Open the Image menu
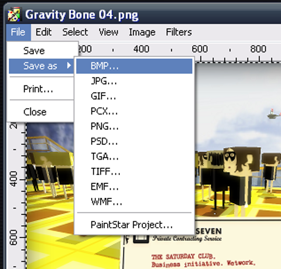The image size is (281, 269). [x=142, y=32]
